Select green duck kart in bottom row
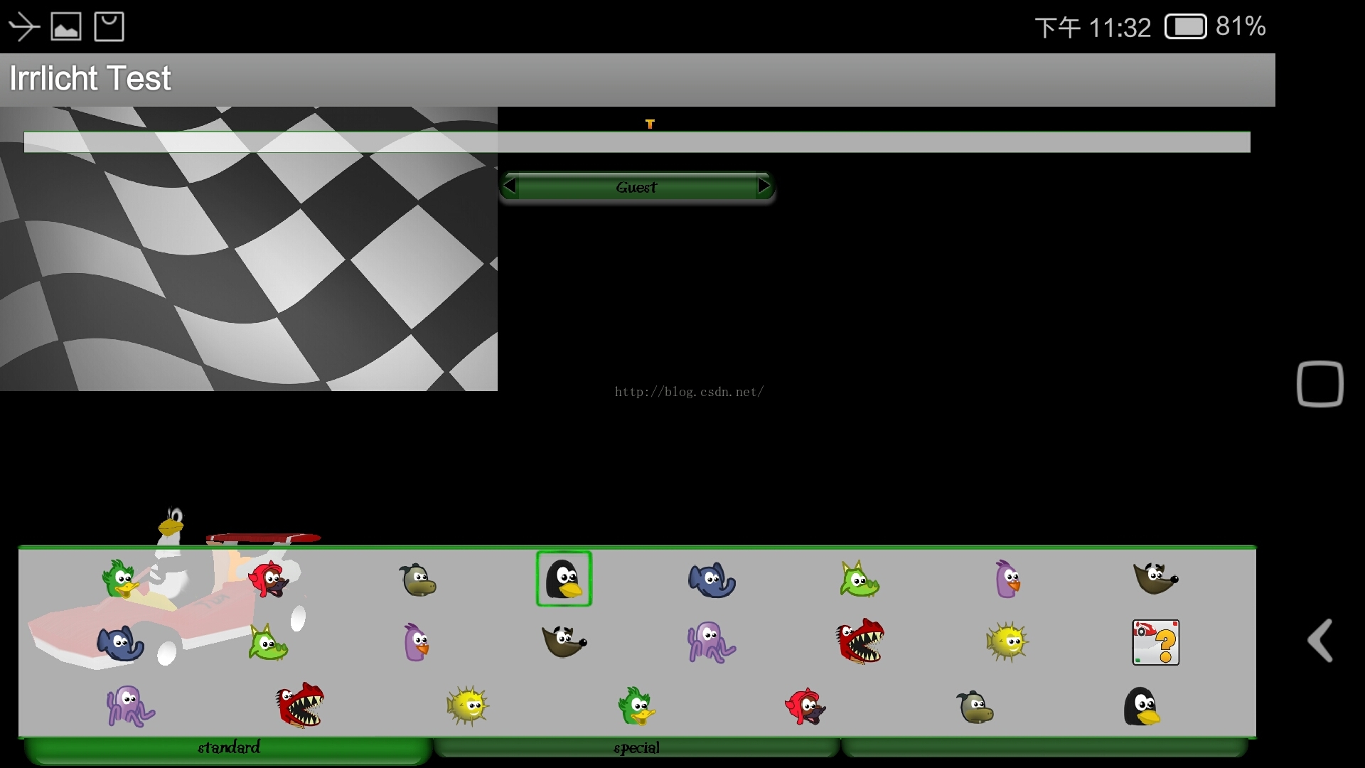1365x768 pixels. (x=636, y=705)
